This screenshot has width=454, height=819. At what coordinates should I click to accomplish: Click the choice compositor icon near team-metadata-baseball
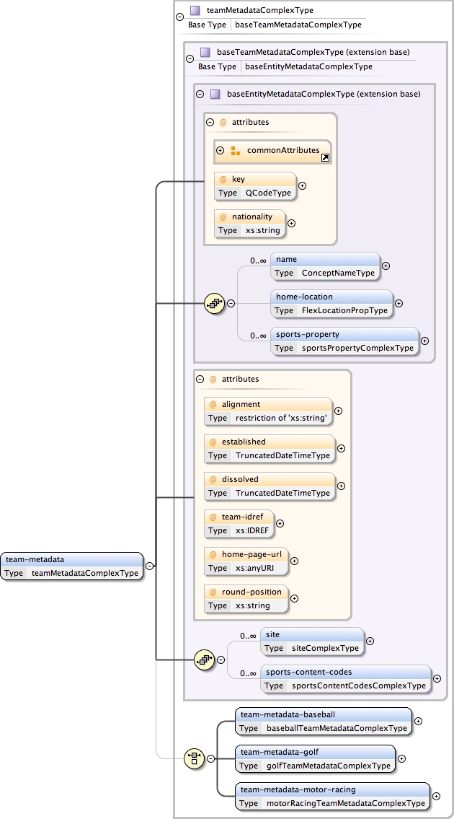click(194, 758)
